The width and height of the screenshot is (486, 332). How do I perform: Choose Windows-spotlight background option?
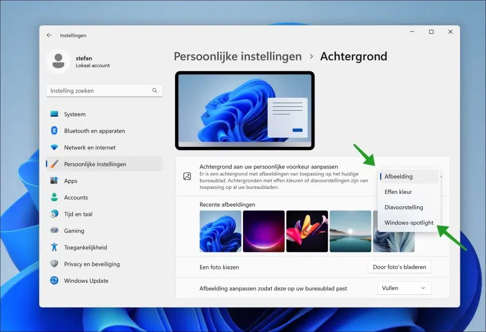[x=409, y=222]
